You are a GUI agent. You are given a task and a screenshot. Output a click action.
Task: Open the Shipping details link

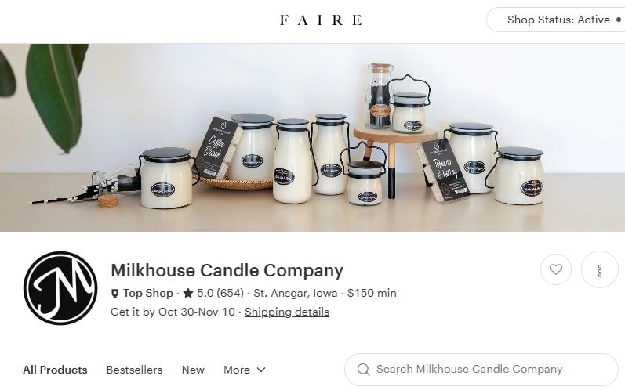(287, 312)
